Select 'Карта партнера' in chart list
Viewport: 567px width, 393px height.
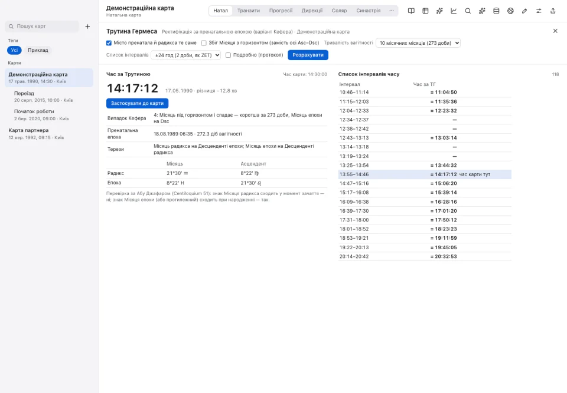click(49, 134)
